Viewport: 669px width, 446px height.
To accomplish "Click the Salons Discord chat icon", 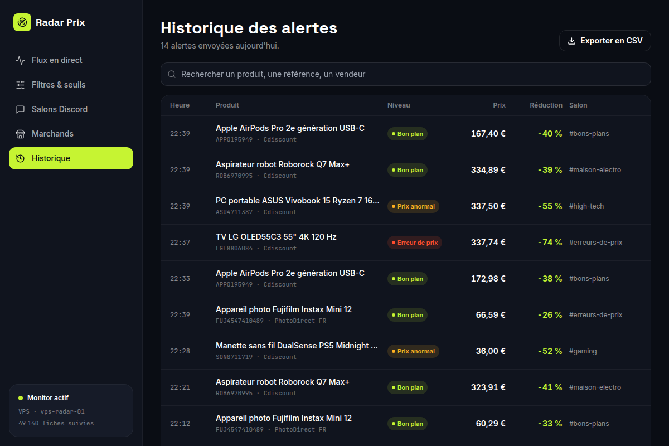I will (x=21, y=109).
